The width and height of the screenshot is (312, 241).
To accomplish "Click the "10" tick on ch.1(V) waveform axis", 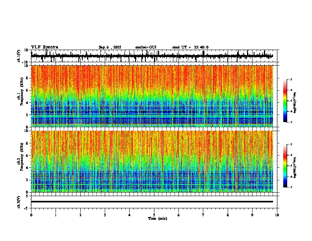I will click(26, 50).
